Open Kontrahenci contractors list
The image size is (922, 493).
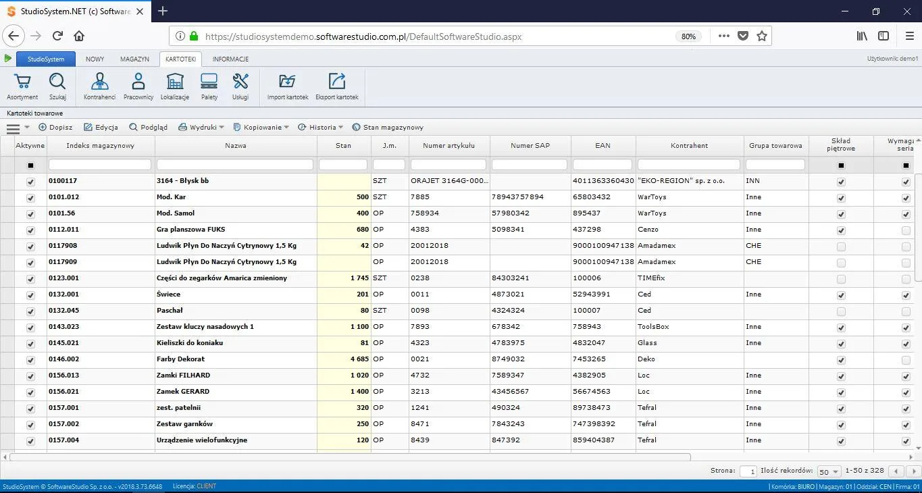pos(99,87)
